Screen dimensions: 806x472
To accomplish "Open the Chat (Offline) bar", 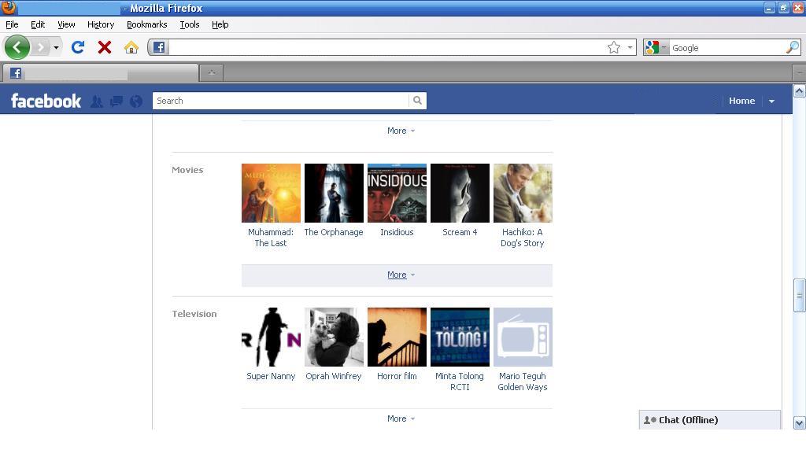I will click(x=709, y=420).
